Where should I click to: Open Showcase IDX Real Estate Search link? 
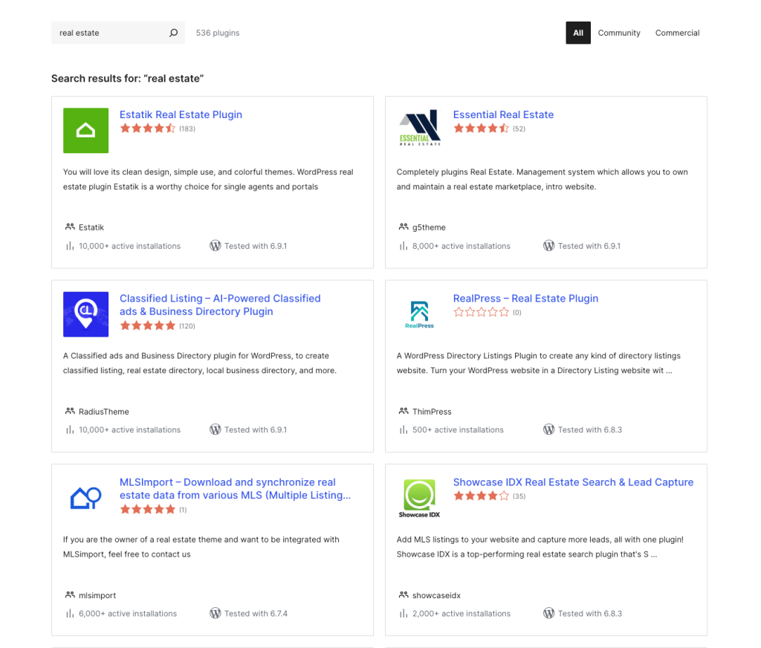point(573,482)
